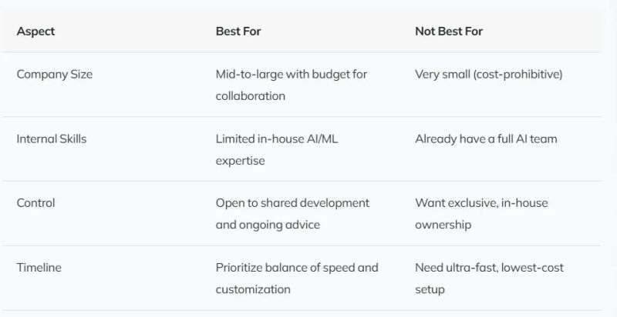Click the word 'customization' in Timeline row

[253, 290]
